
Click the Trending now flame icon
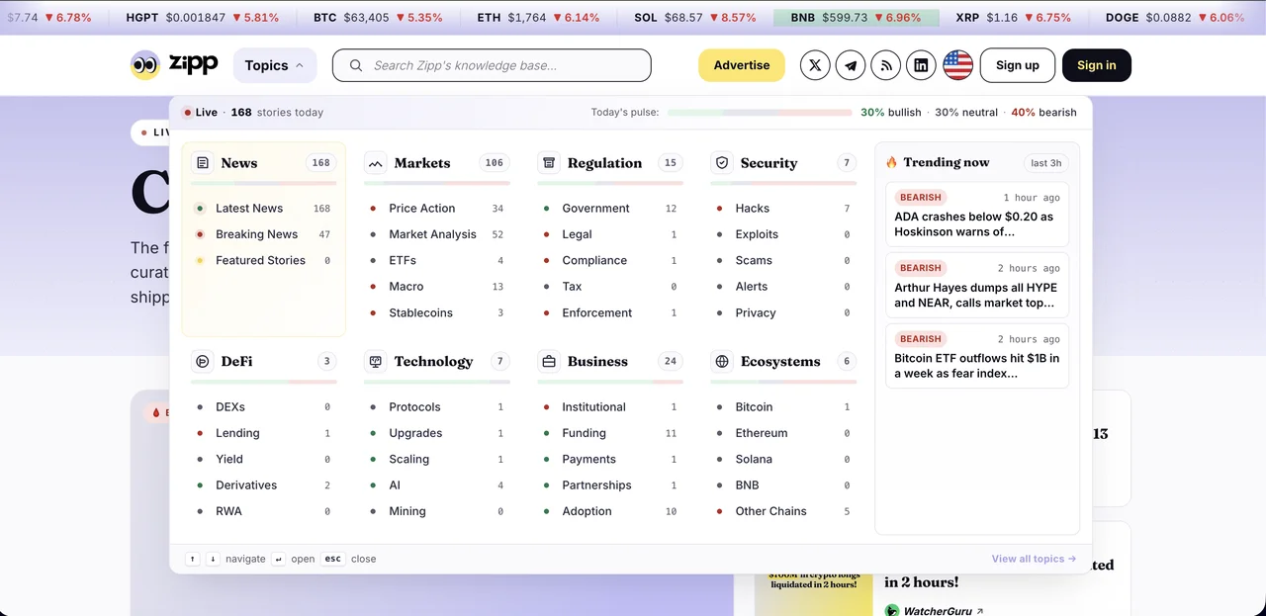(x=891, y=162)
